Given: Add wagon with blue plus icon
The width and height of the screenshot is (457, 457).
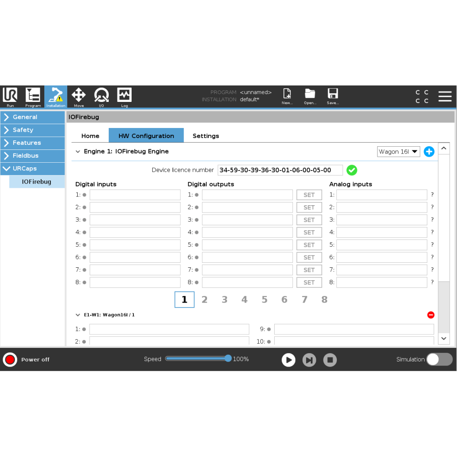Looking at the screenshot, I should tap(429, 152).
